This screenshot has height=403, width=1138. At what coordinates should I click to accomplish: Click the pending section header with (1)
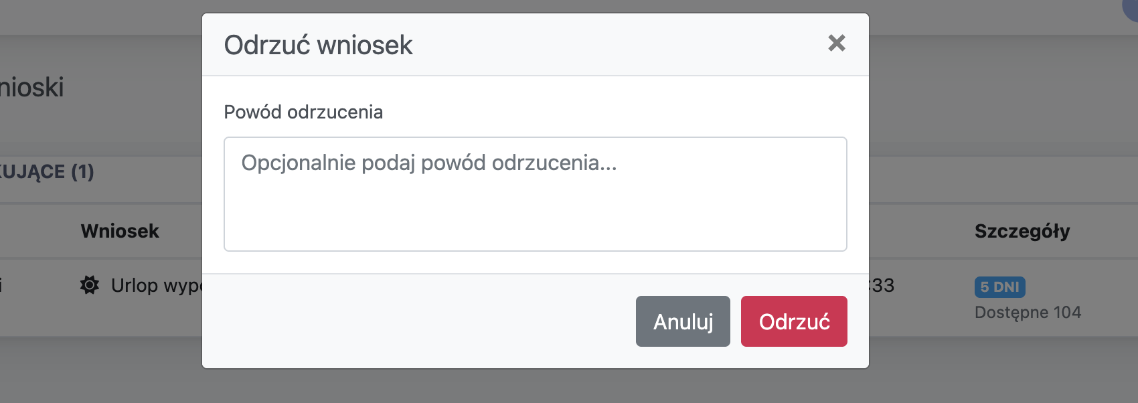(47, 172)
